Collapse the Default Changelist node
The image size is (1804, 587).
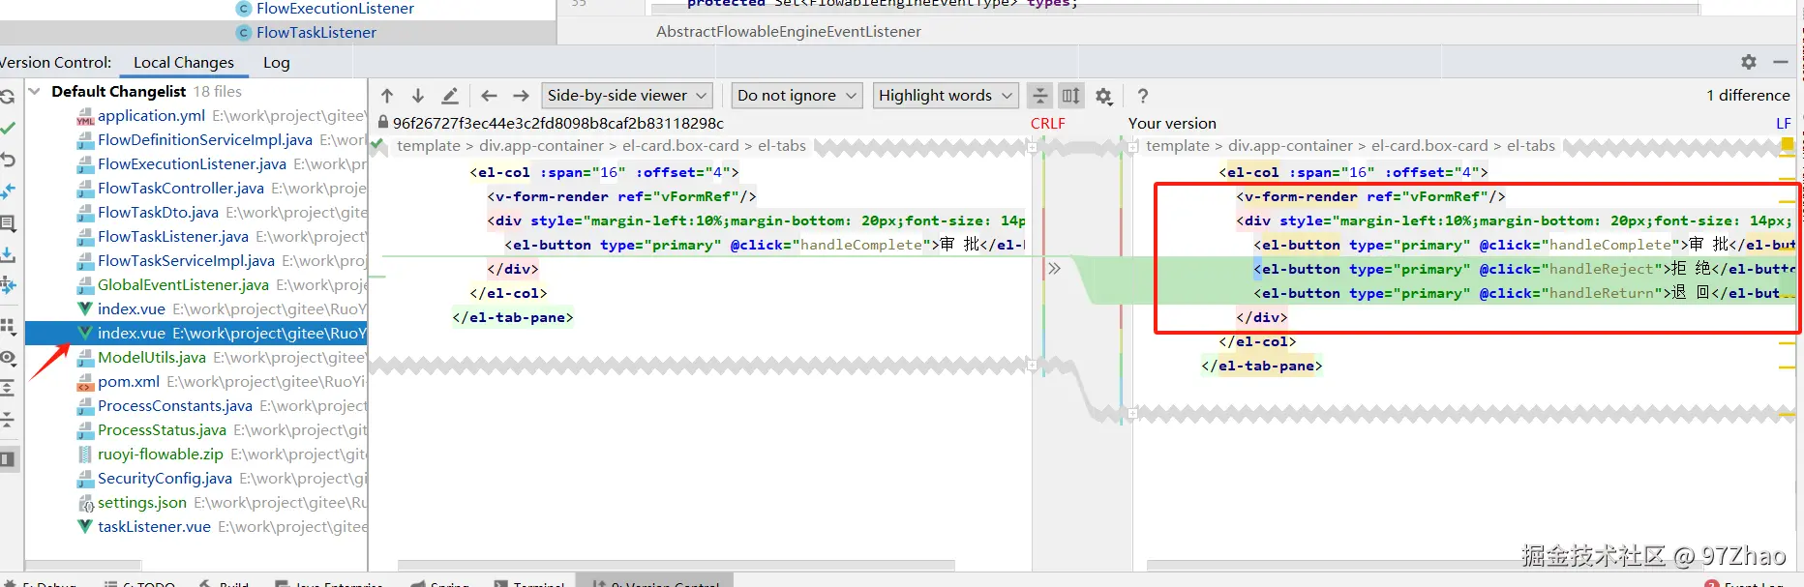[x=35, y=91]
